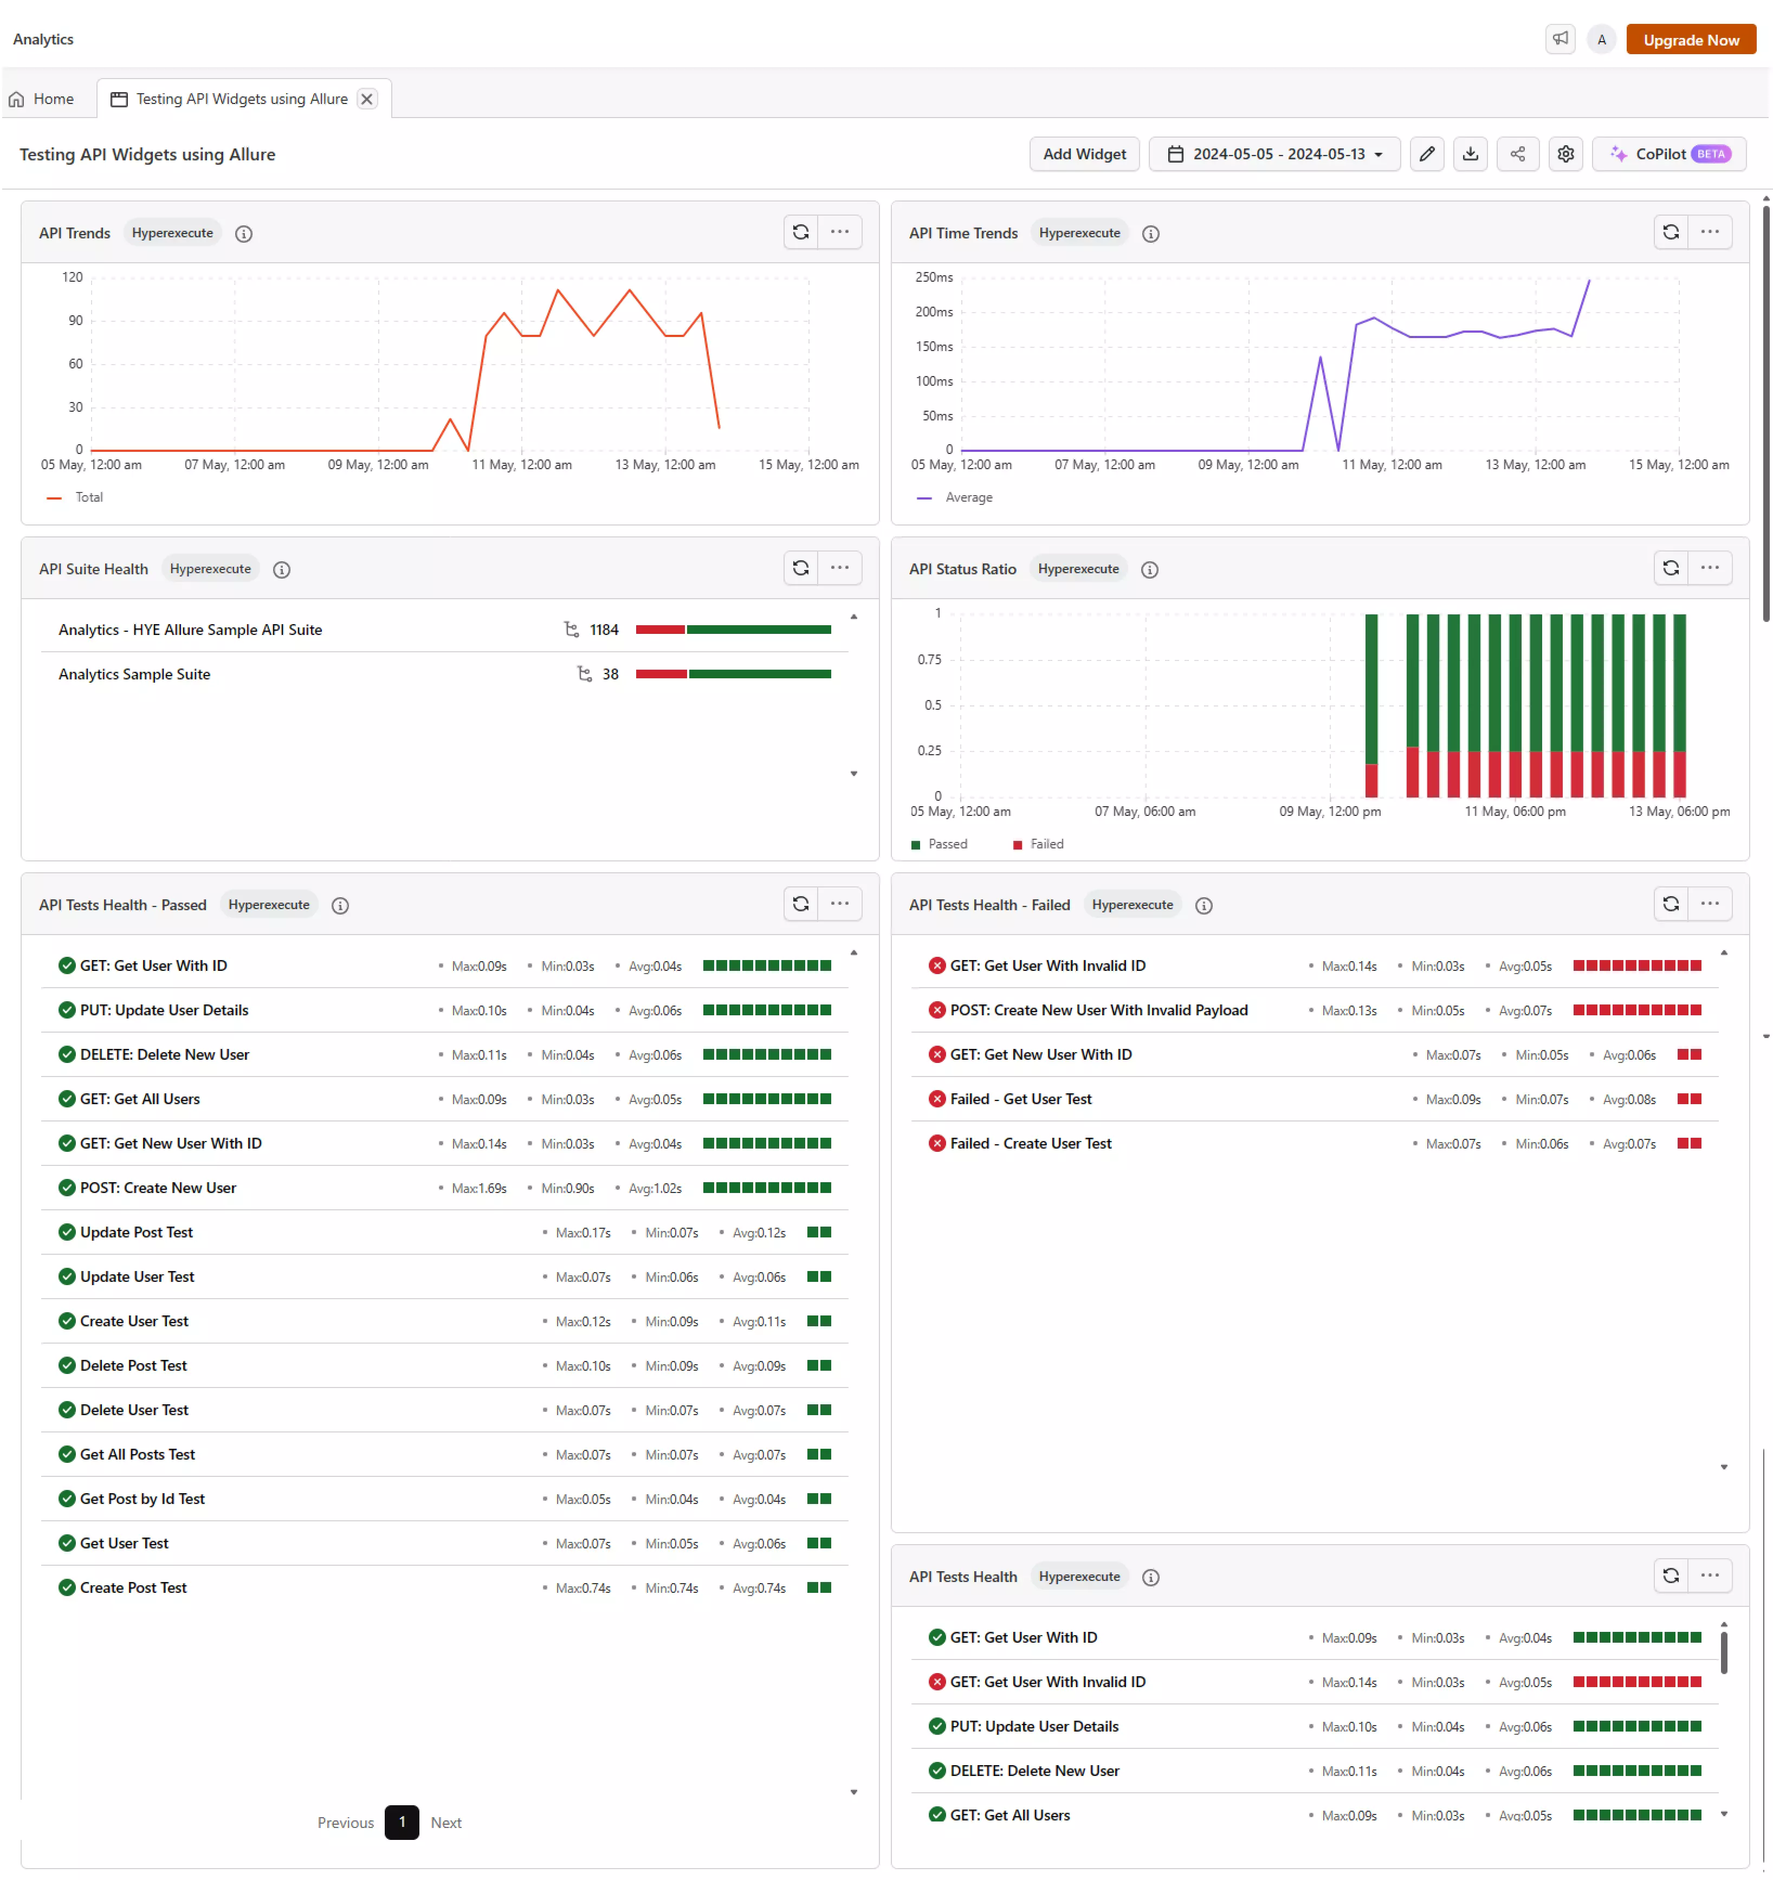
Task: Click the red run bars for GET: Get New User With ID failed
Action: (1689, 1054)
